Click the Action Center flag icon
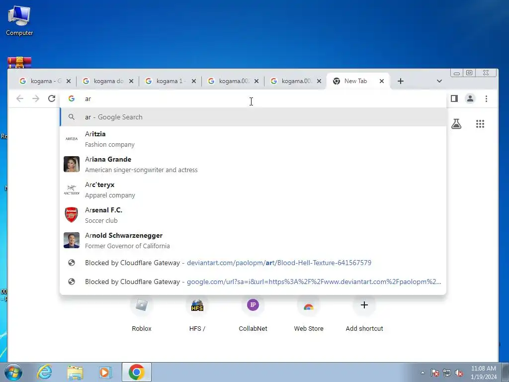509x382 pixels. coord(434,373)
